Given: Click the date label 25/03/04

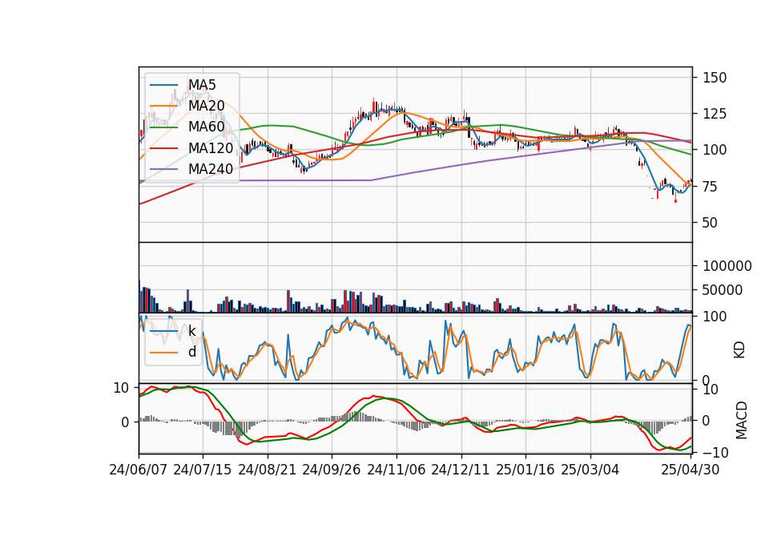Looking at the screenshot, I should click(590, 470).
